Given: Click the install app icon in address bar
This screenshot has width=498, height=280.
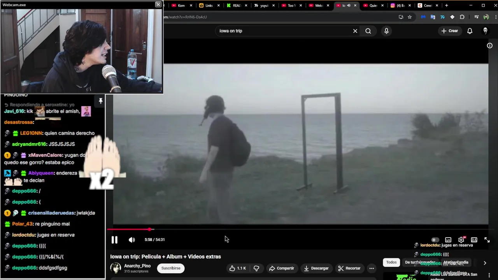Looking at the screenshot, I should point(401,17).
